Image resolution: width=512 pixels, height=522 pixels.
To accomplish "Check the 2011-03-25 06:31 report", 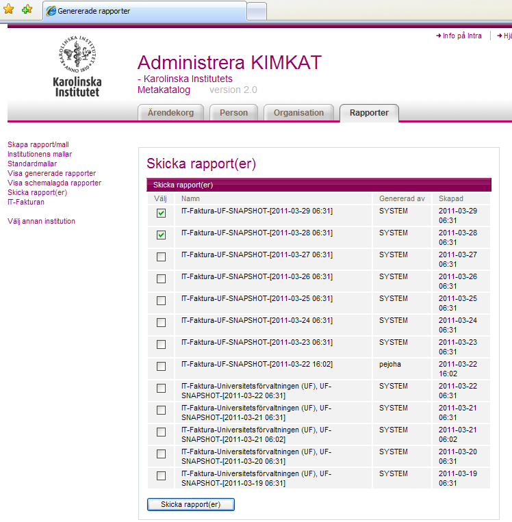I will (162, 300).
